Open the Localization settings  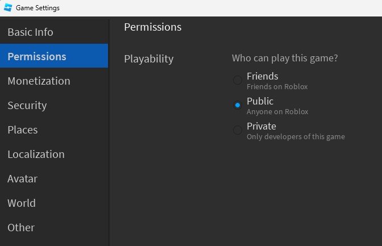click(x=36, y=155)
